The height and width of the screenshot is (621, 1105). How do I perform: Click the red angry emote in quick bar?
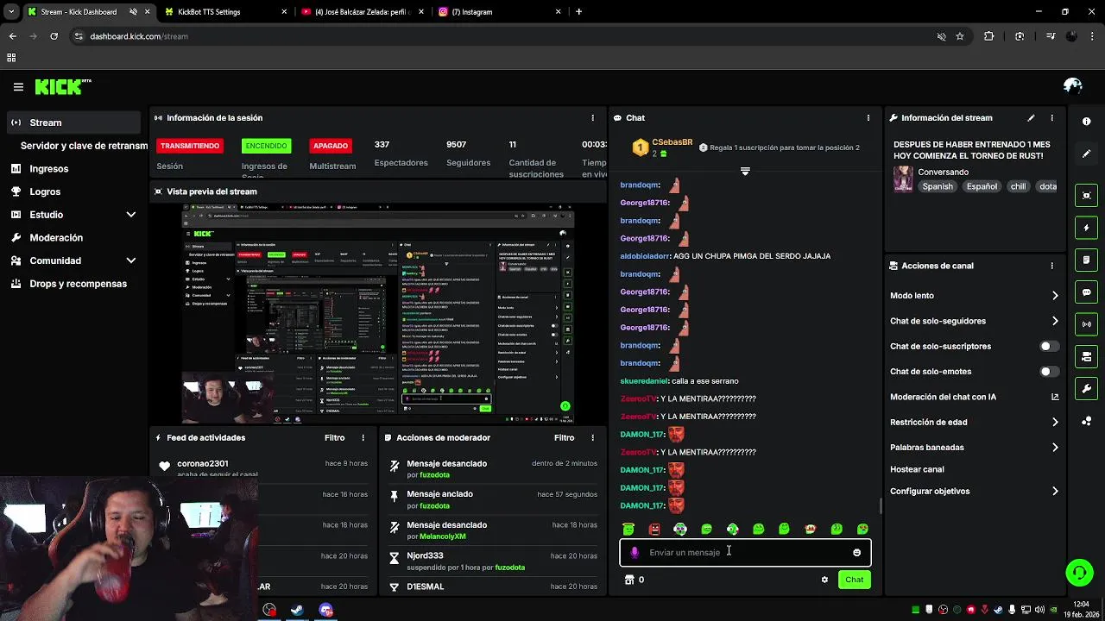coord(654,529)
